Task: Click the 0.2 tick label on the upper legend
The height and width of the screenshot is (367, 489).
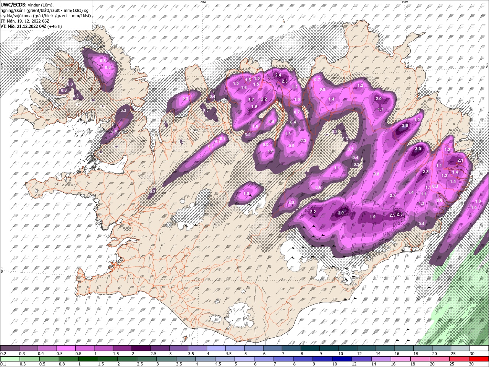Action: coord(3,354)
